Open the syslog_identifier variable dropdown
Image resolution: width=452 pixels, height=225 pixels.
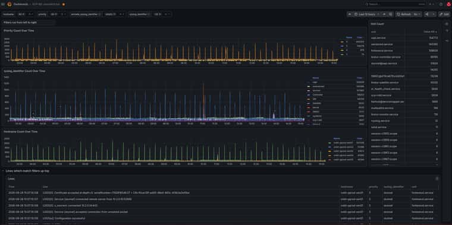[161, 14]
